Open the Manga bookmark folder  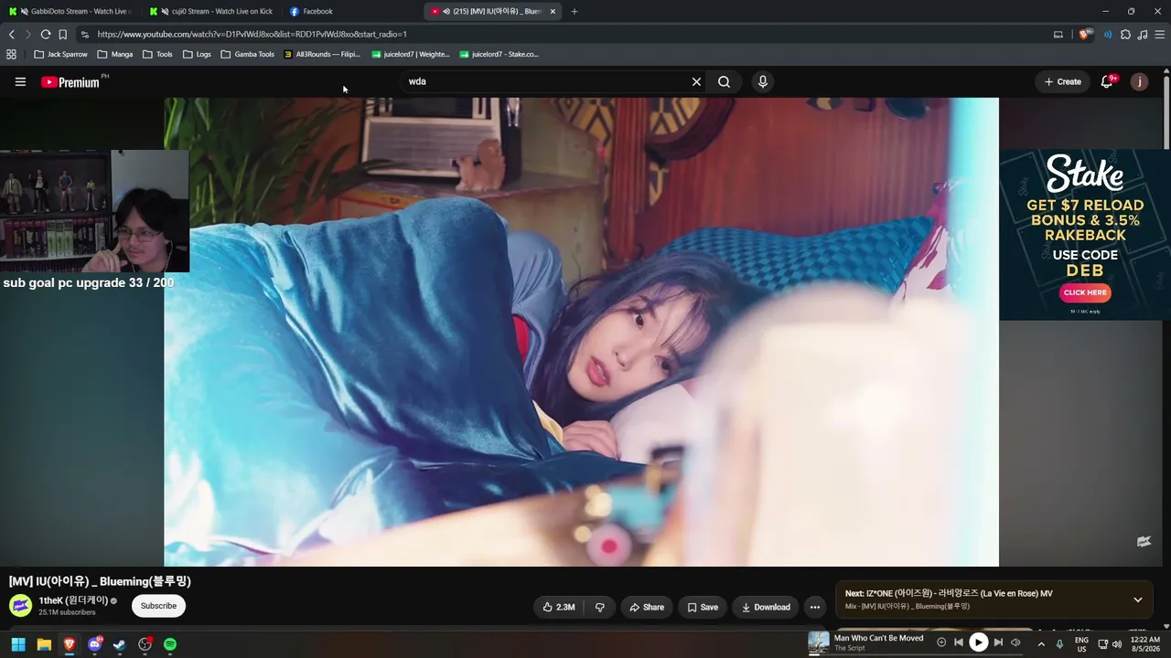click(115, 54)
